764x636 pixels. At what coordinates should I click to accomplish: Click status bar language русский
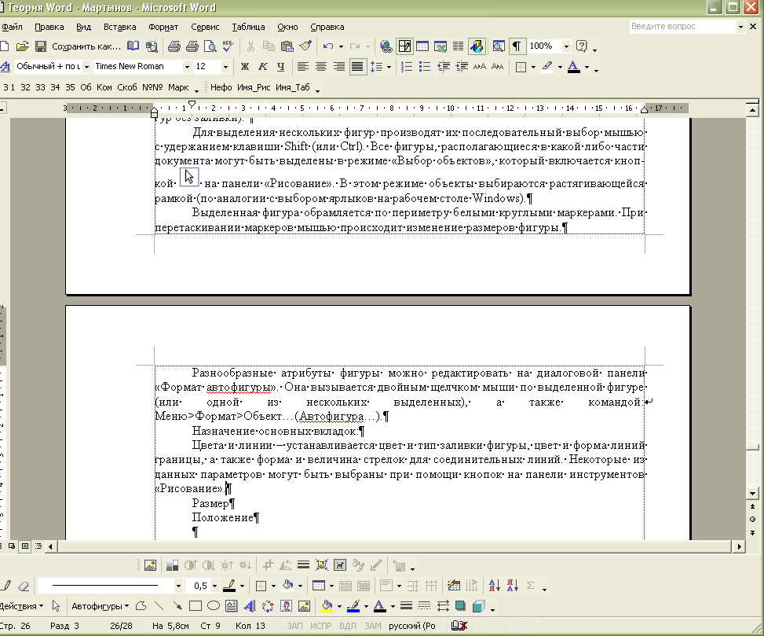tap(411, 626)
